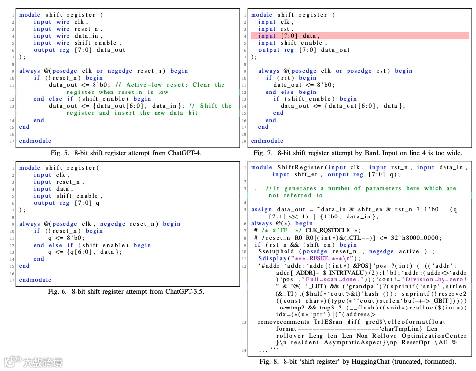Image resolution: width=476 pixels, height=371 pixels.
Task: Click "$setuphold (posedge reset_n" line
Action: click(x=346, y=252)
